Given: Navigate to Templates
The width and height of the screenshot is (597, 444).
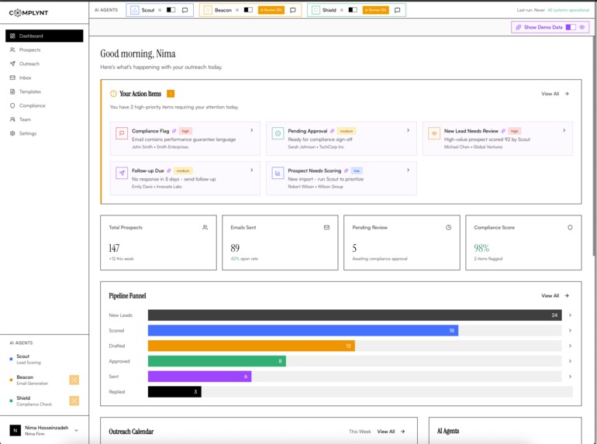Looking at the screenshot, I should (x=30, y=91).
